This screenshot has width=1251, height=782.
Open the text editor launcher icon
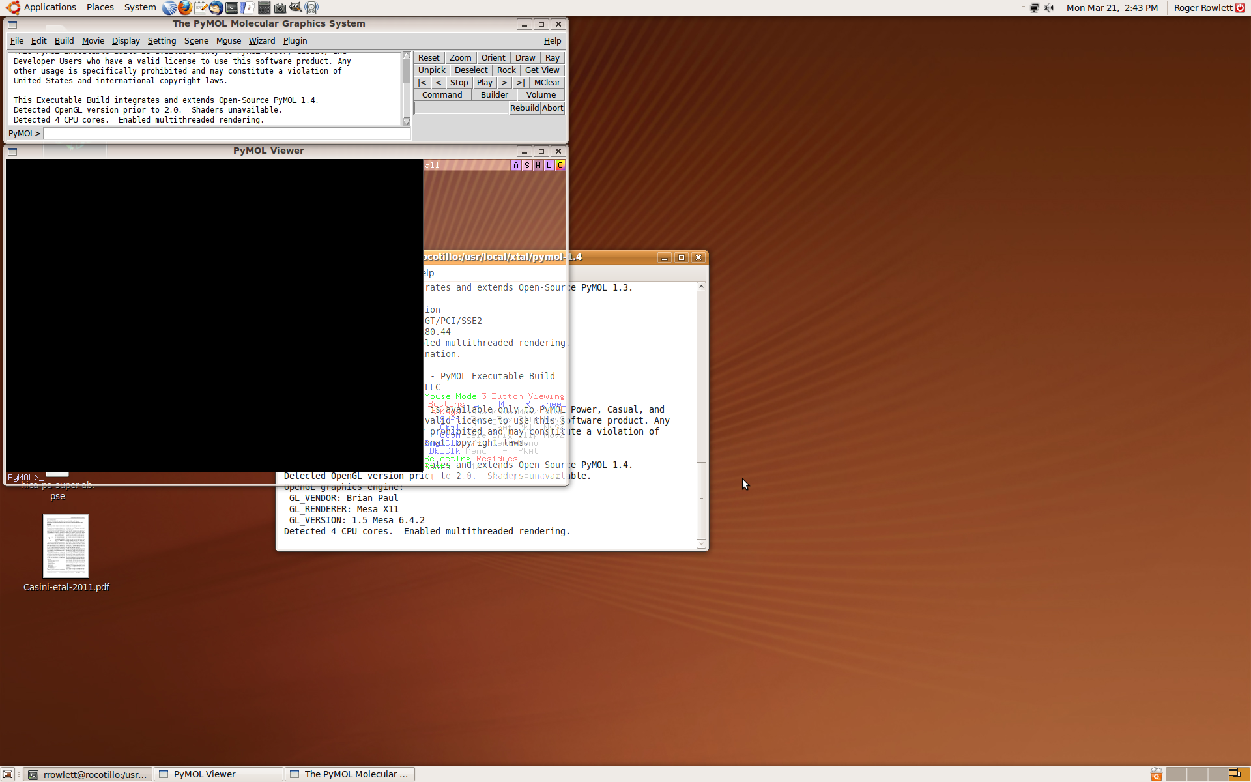pos(200,8)
